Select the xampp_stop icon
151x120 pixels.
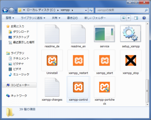point(131,60)
